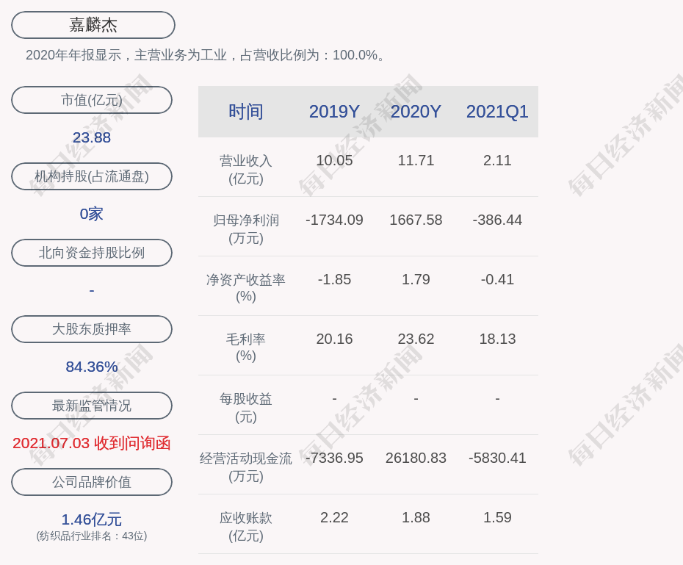
Task: Select ROE value -1.85
Action: click(x=334, y=279)
